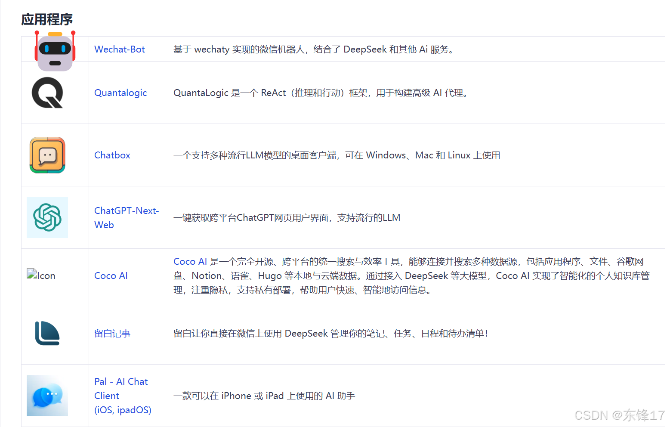667x427 pixels.
Task: Open the Wechat-Bot link
Action: coord(120,49)
